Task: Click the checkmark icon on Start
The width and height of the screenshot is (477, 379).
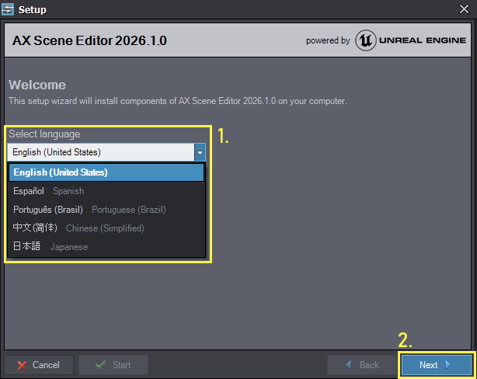Action: click(99, 365)
